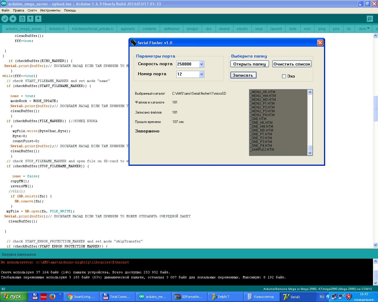
Task: Launch Firefox from the quick launch bar
Action: (x=52, y=296)
